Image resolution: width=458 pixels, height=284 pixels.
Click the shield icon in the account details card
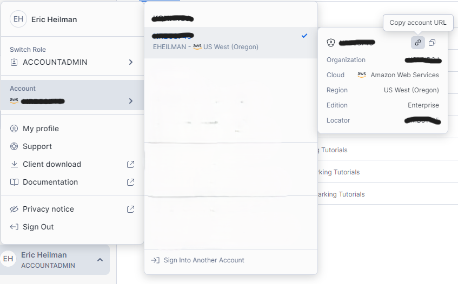pos(331,43)
